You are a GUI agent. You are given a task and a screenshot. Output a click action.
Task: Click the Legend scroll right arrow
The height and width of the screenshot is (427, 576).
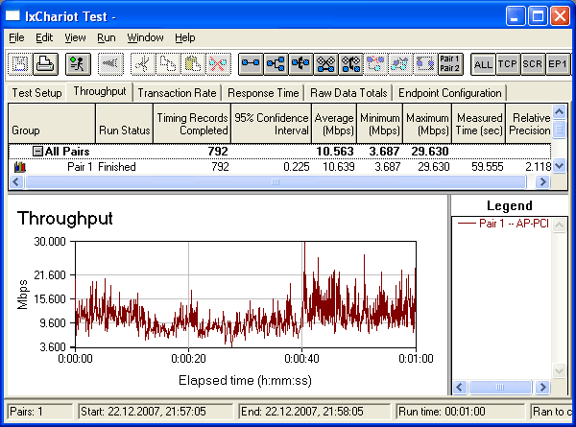pyautogui.click(x=542, y=387)
